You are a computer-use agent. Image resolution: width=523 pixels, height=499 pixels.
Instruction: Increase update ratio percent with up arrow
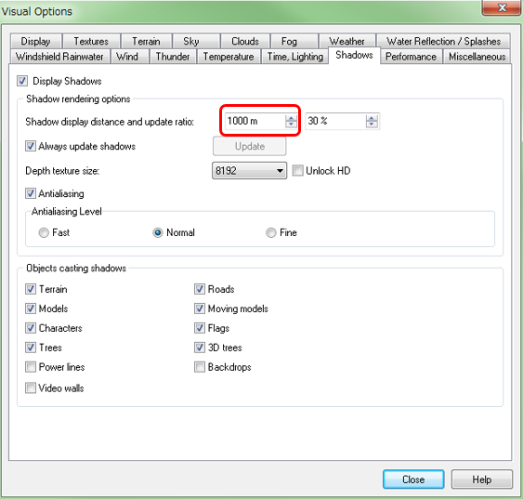(x=372, y=118)
